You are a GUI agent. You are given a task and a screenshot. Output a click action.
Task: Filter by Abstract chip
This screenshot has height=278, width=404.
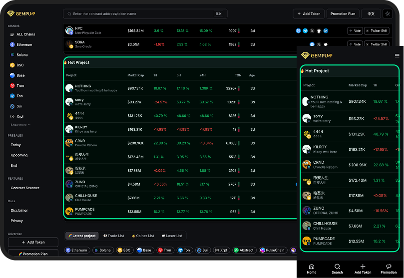pos(244,250)
